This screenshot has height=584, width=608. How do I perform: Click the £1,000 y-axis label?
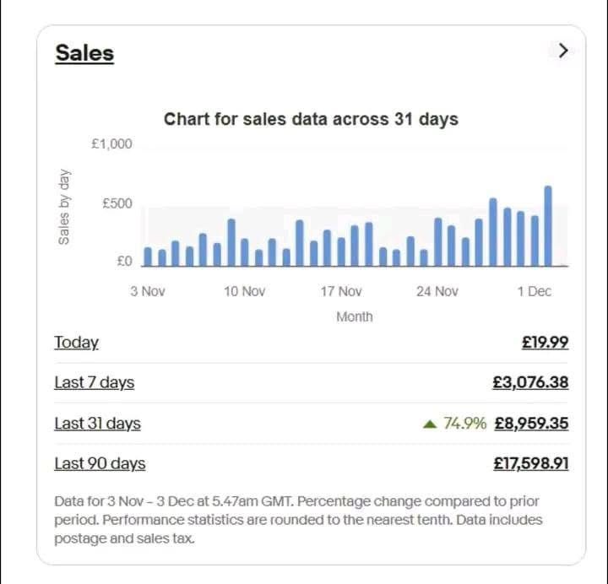click(111, 144)
